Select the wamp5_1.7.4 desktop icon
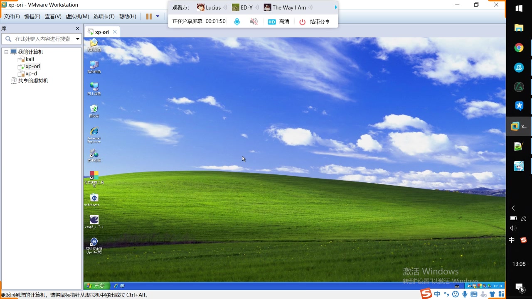Viewport: 532px width, 299px height. coord(94,222)
